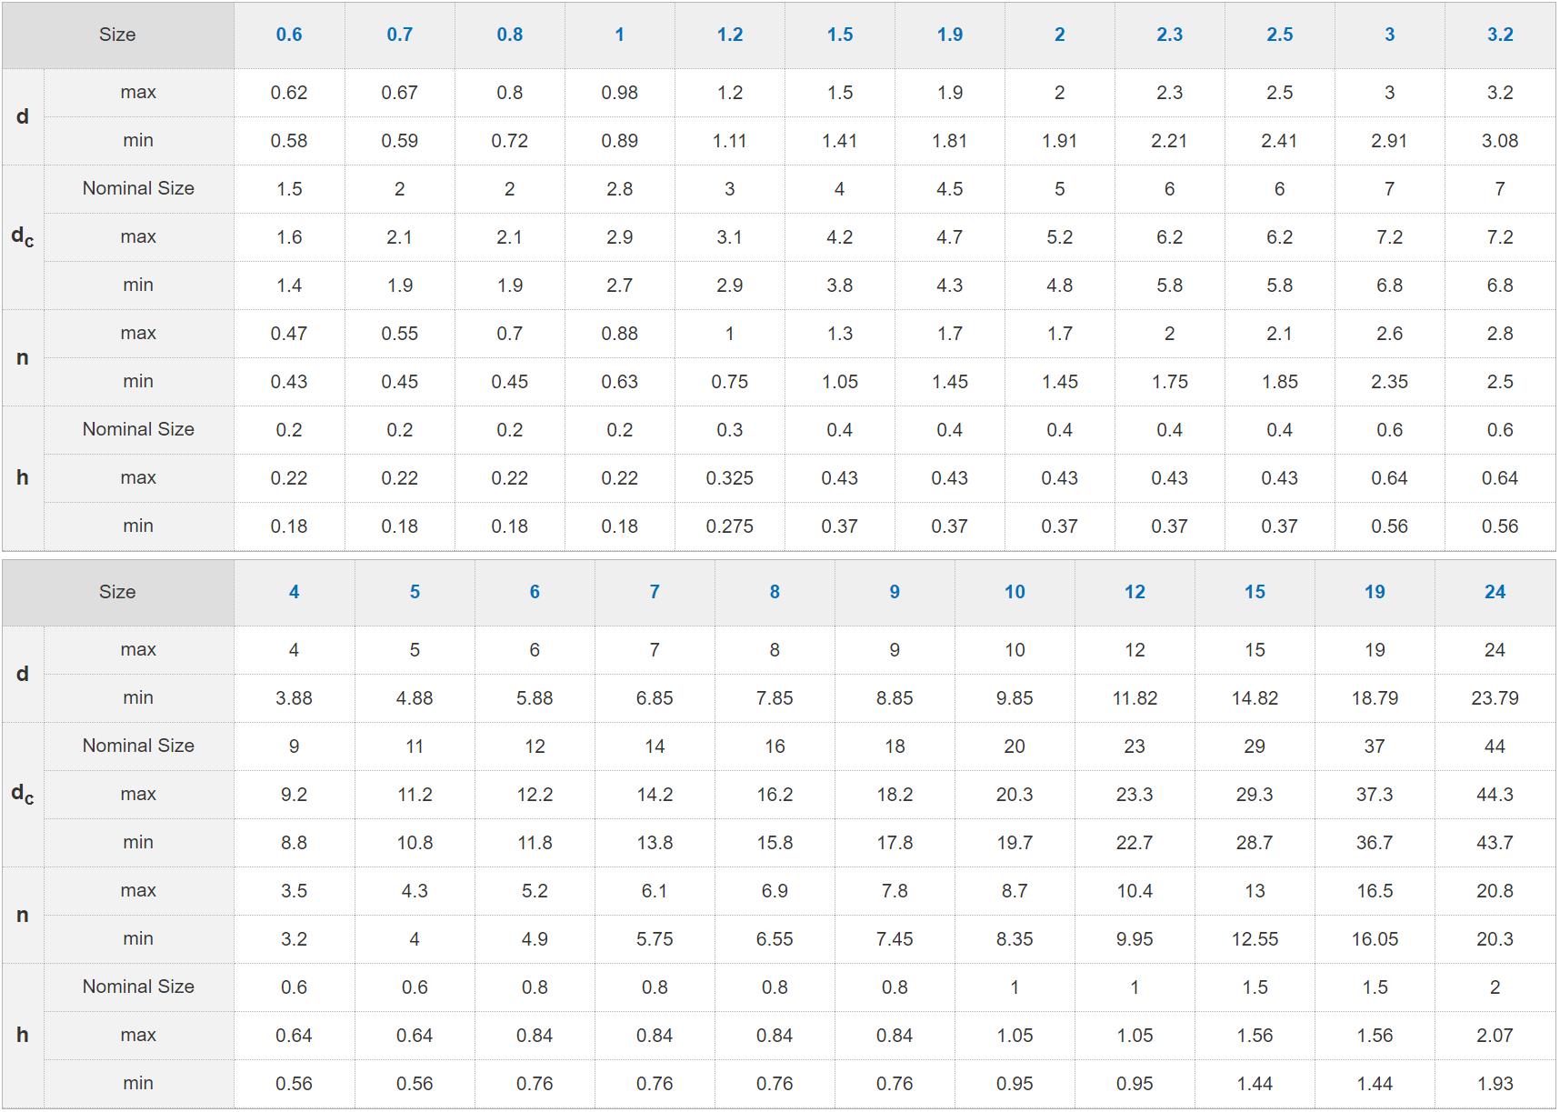The height and width of the screenshot is (1112, 1560).
Task: Open the blue size 10 header link
Action: [1015, 592]
